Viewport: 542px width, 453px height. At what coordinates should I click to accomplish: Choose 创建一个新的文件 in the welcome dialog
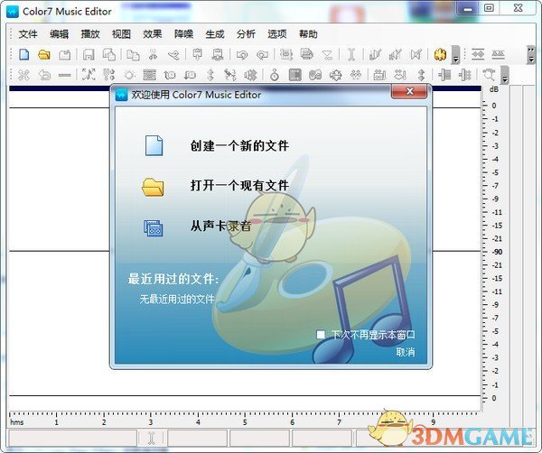click(x=239, y=145)
